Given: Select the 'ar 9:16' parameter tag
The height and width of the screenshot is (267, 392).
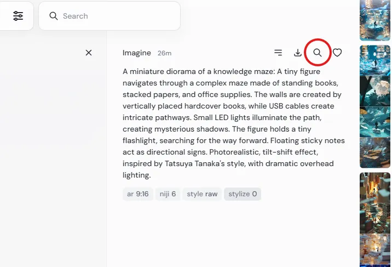Looking at the screenshot, I should (138, 194).
